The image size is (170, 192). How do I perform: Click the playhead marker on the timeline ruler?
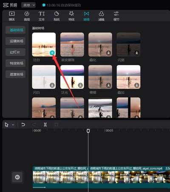[x=88, y=131]
